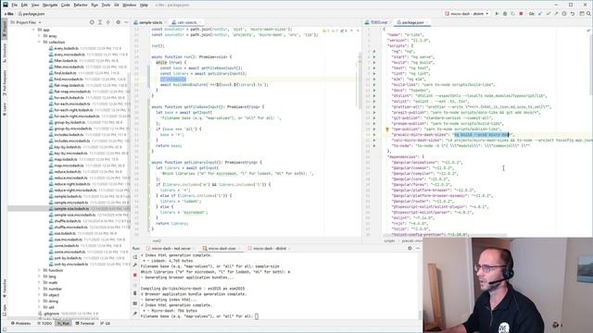Click the lightbulb intention icon in package.json
Screen dimensions: 593x333
tap(387, 129)
